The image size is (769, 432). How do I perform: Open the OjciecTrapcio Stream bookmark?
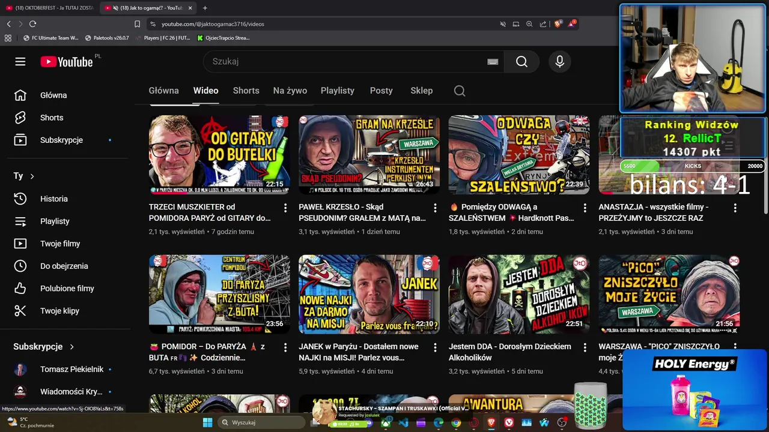[223, 38]
